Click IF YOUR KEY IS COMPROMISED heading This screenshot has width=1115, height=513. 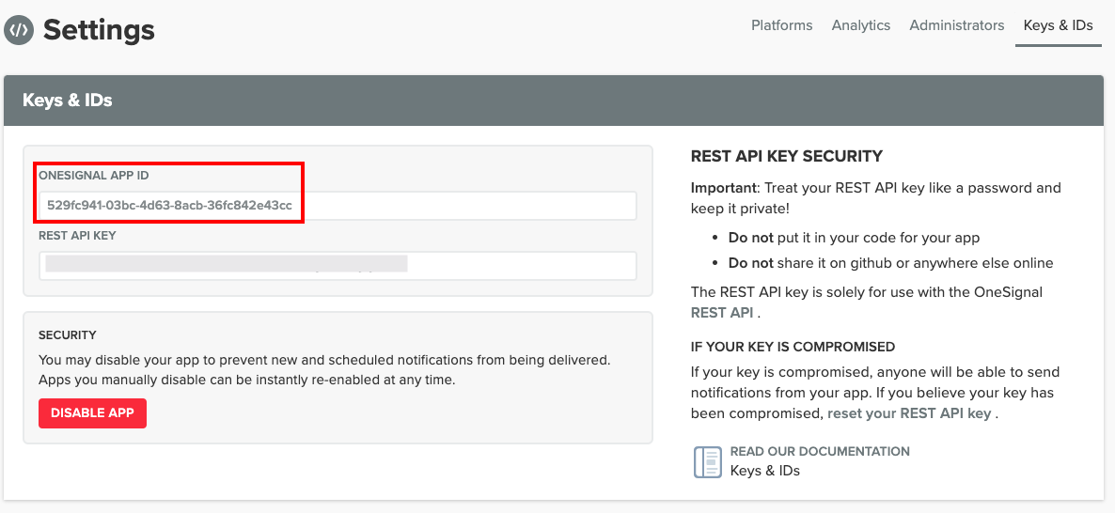pyautogui.click(x=793, y=347)
